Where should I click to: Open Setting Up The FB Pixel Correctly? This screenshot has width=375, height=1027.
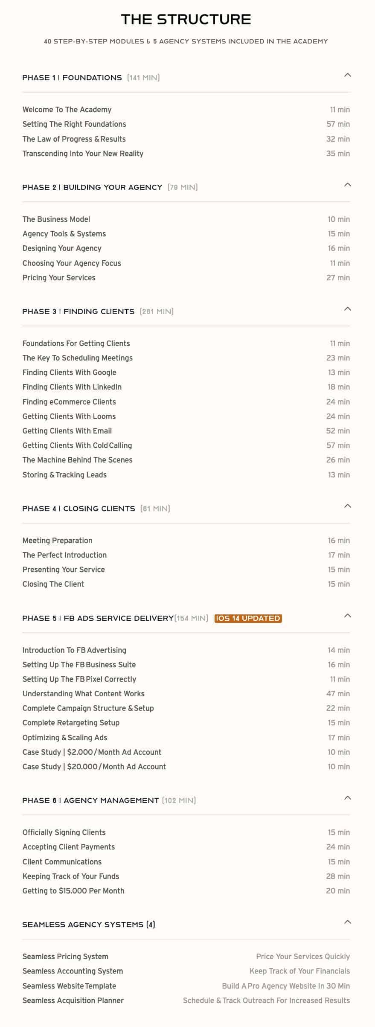tap(79, 679)
